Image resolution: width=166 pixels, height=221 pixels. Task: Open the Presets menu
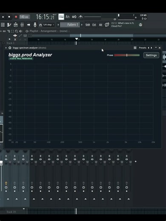pos(143,48)
